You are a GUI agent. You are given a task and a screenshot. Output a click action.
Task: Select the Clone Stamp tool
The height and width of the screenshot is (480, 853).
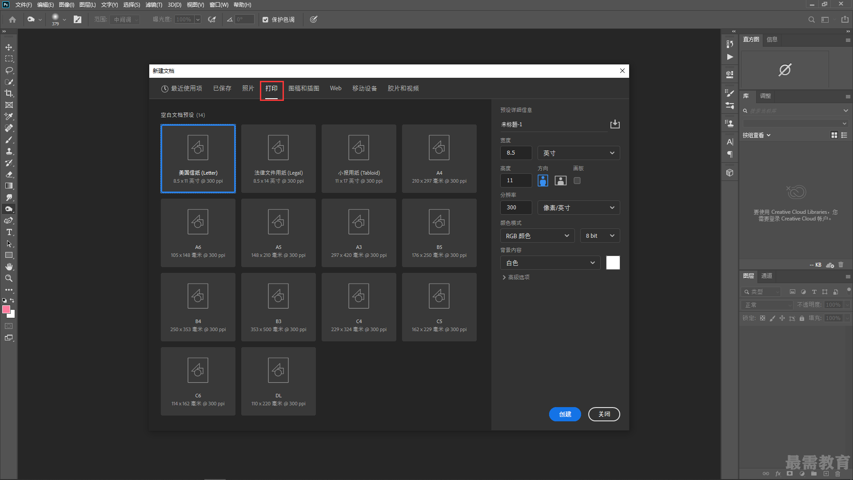pos(9,151)
